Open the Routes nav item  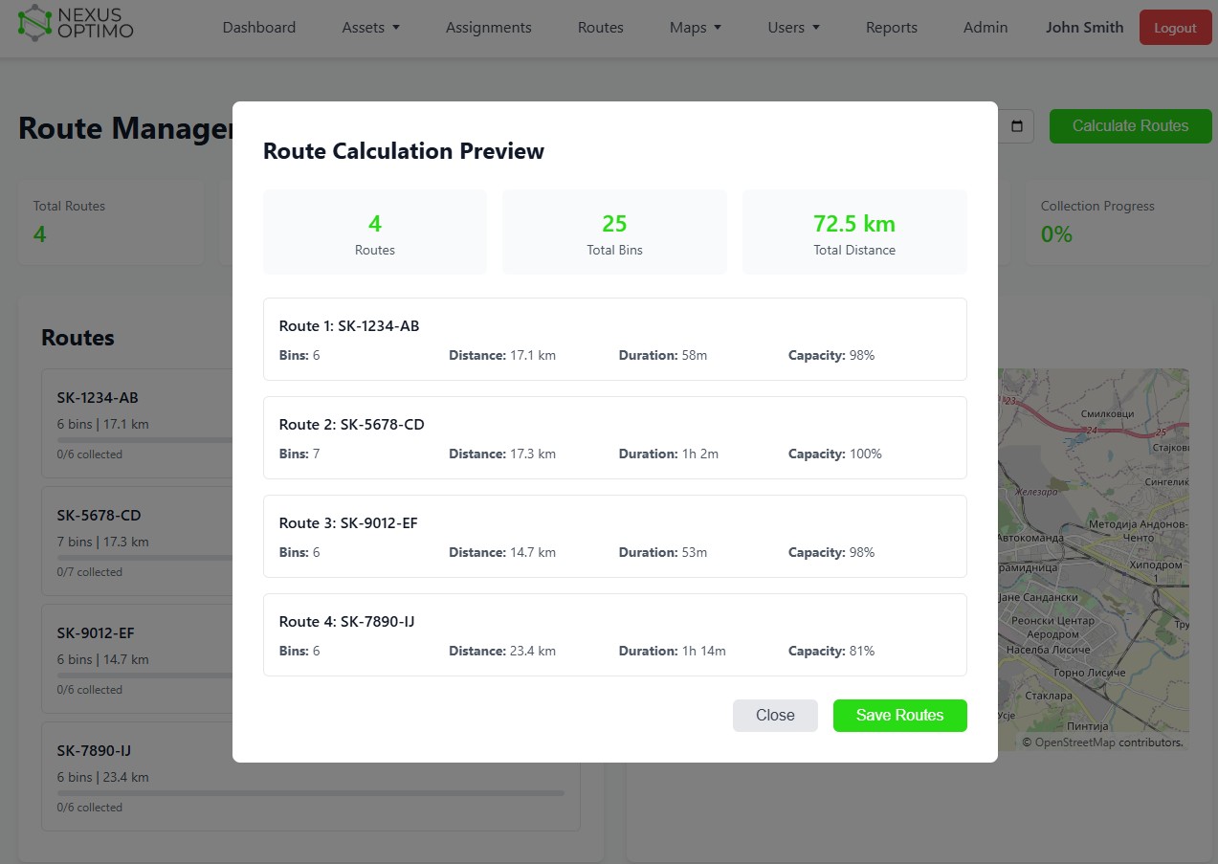pyautogui.click(x=601, y=28)
